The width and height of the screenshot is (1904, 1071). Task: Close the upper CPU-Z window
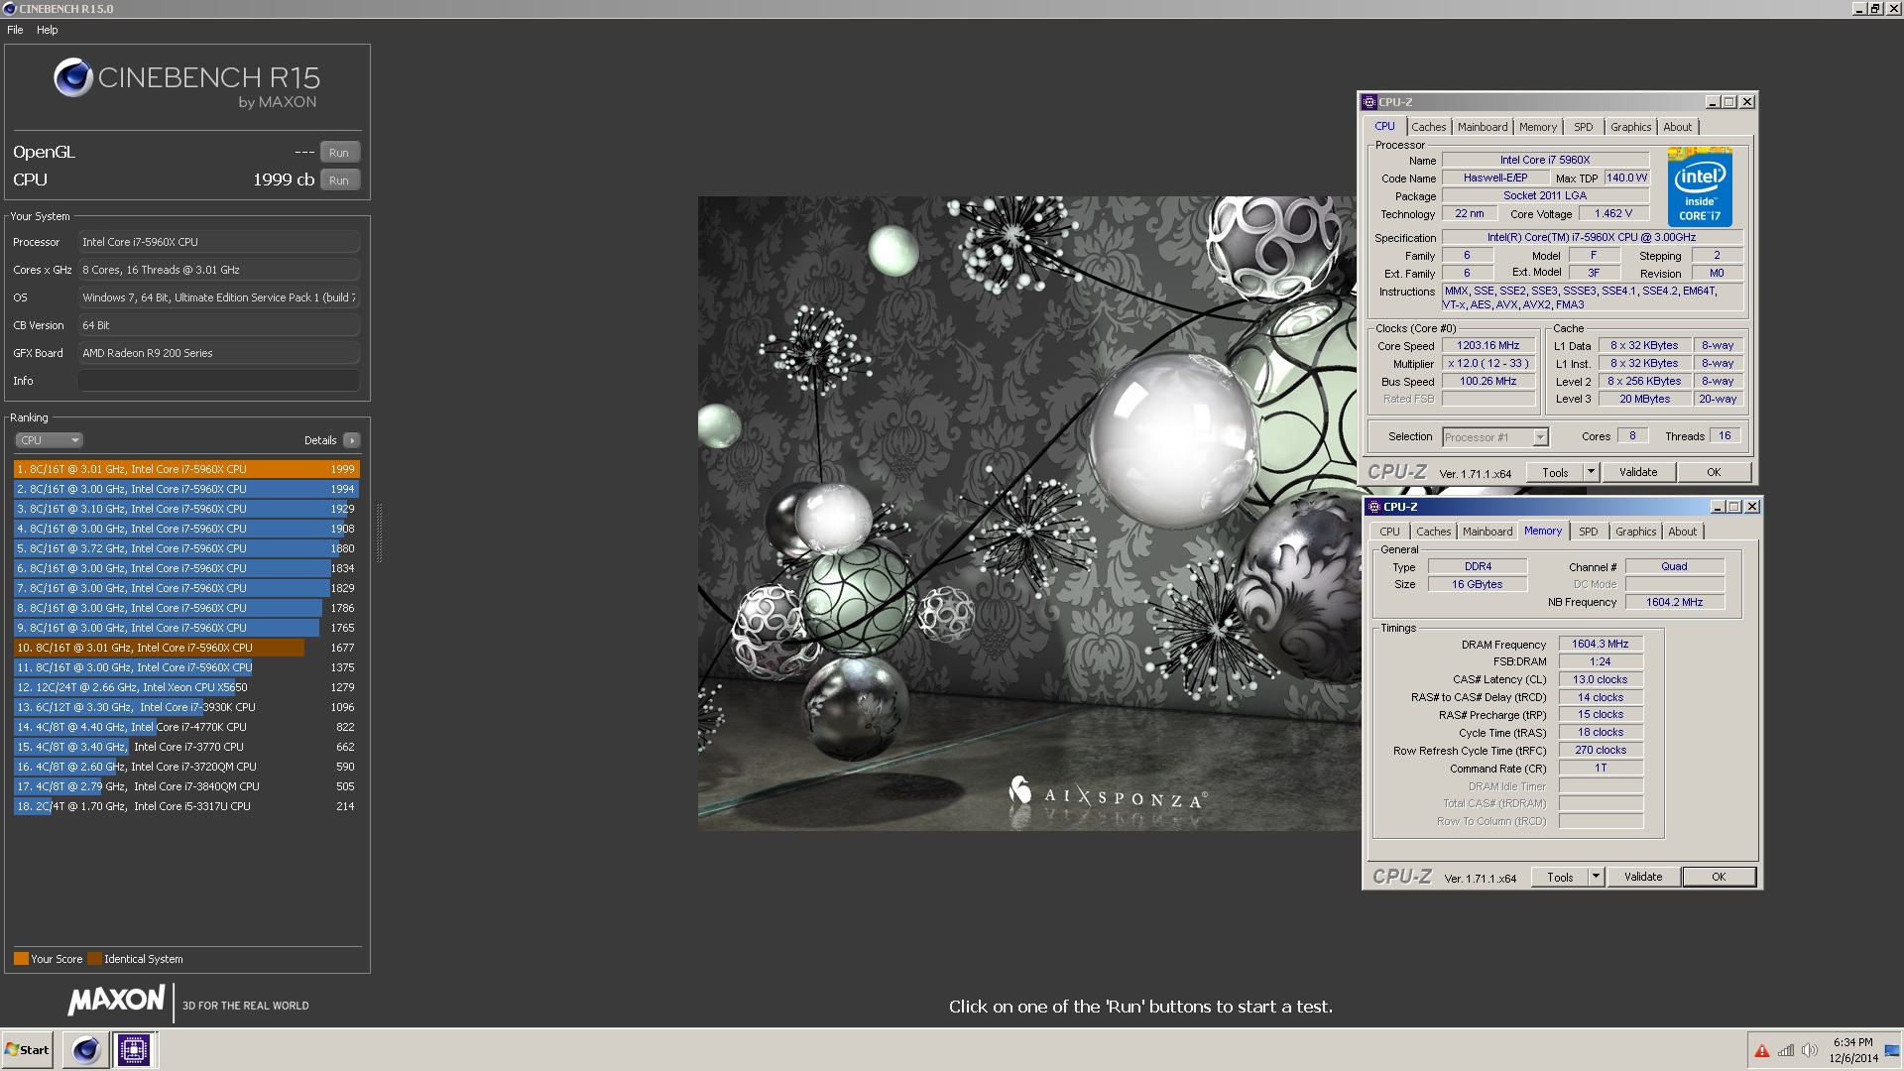[x=1747, y=102]
